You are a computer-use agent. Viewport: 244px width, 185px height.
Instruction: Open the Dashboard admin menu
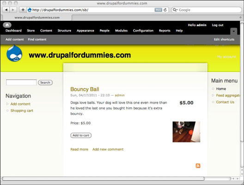(x=13, y=31)
